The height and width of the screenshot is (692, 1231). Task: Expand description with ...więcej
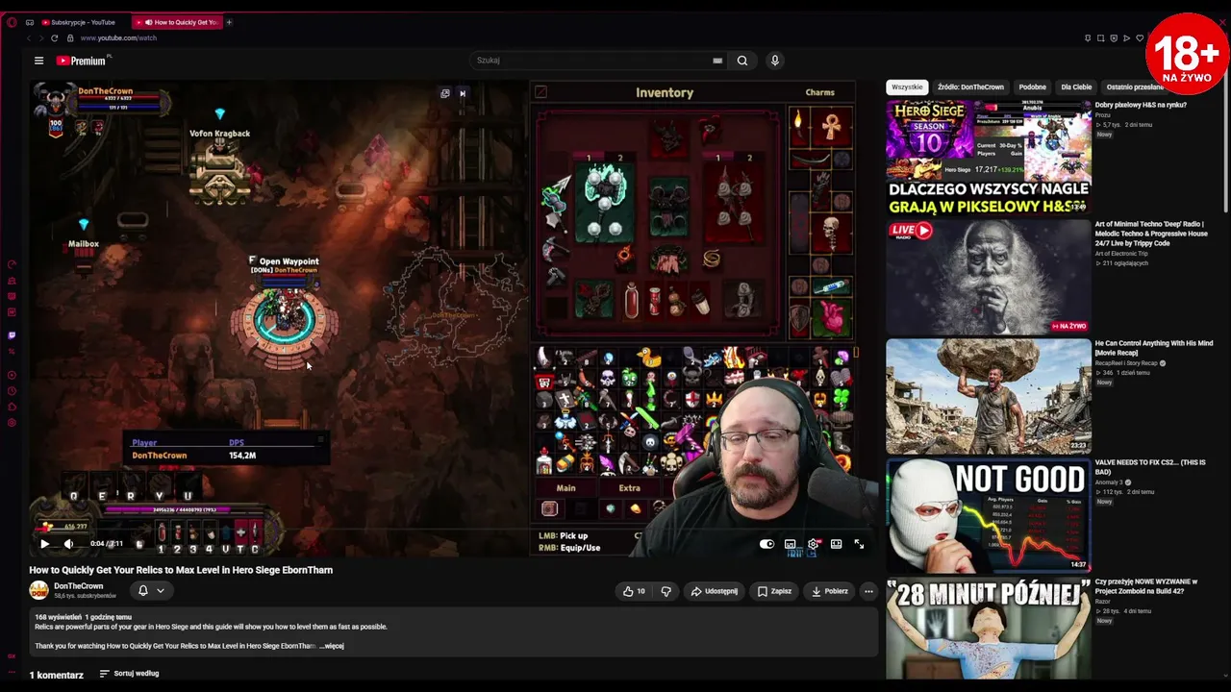click(333, 646)
